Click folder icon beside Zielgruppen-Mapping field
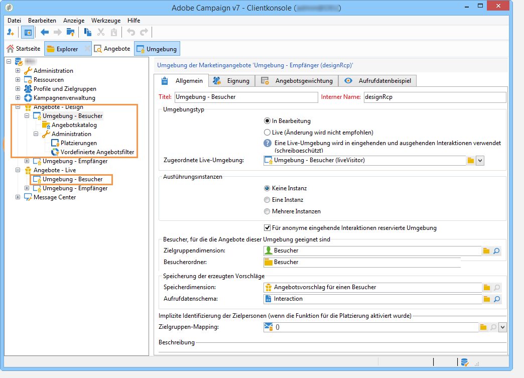This screenshot has width=524, height=378. [483, 327]
